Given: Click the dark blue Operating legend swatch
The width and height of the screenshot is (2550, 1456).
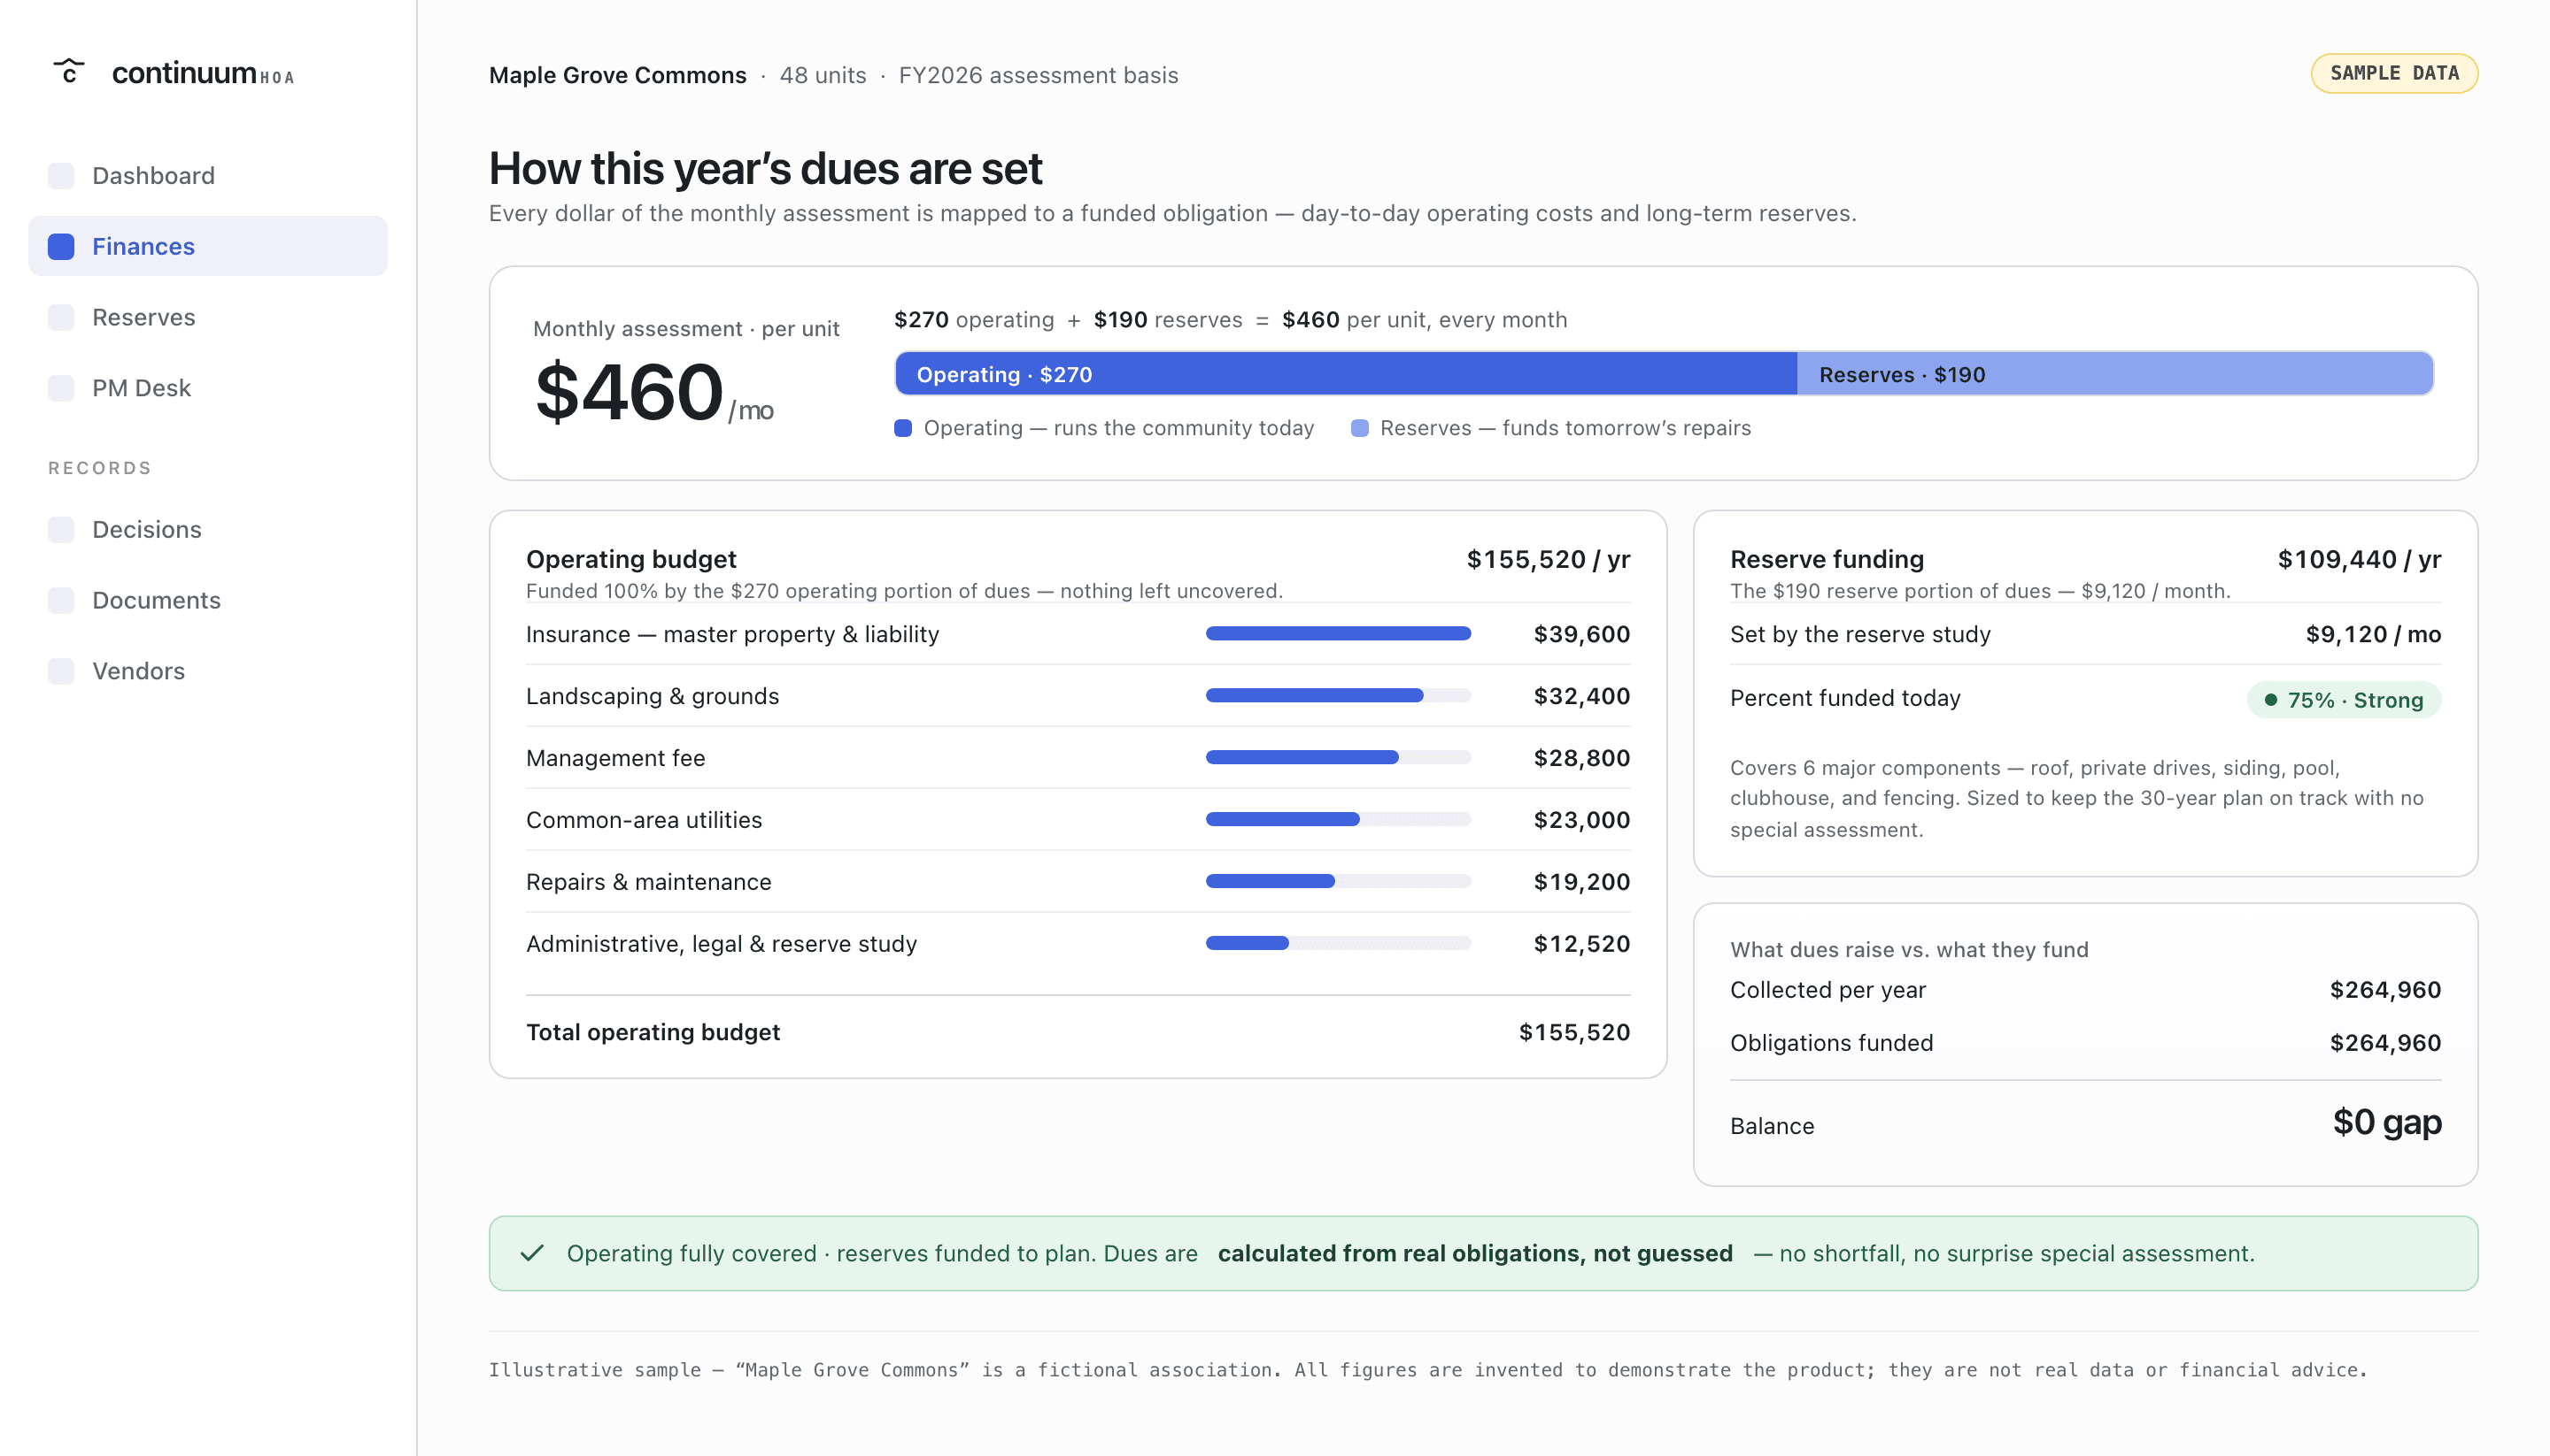Looking at the screenshot, I should point(903,428).
